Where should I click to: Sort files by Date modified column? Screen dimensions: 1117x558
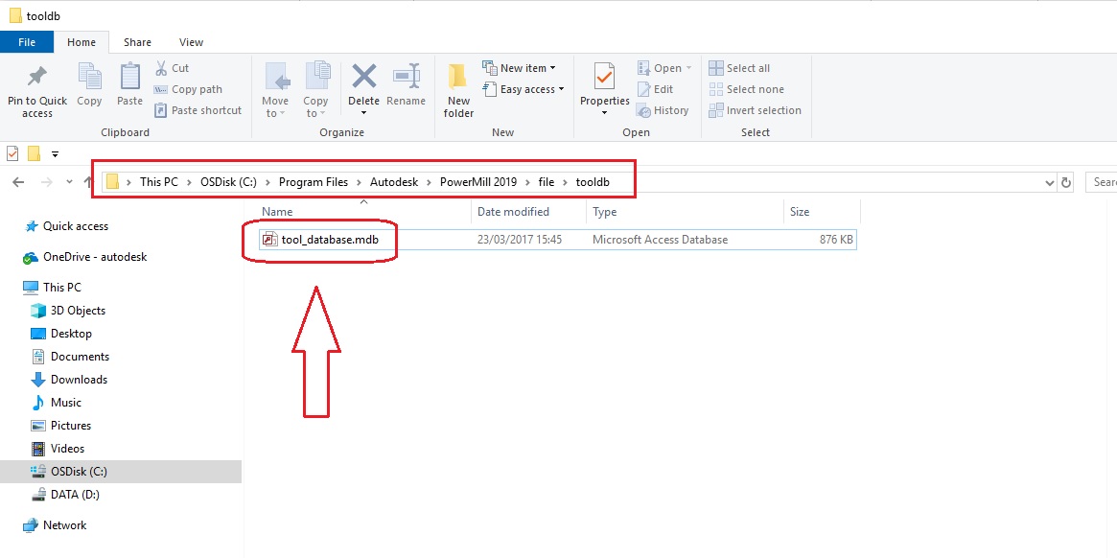pos(514,212)
